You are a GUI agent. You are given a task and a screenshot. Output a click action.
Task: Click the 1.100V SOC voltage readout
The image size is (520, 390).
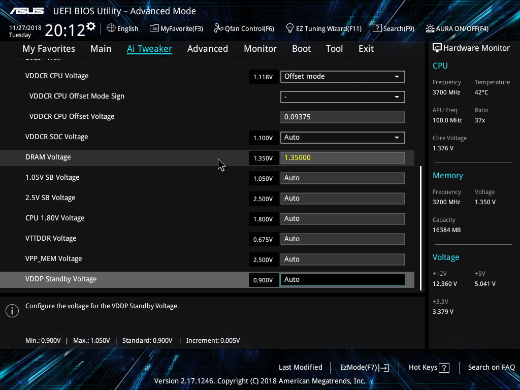264,138
